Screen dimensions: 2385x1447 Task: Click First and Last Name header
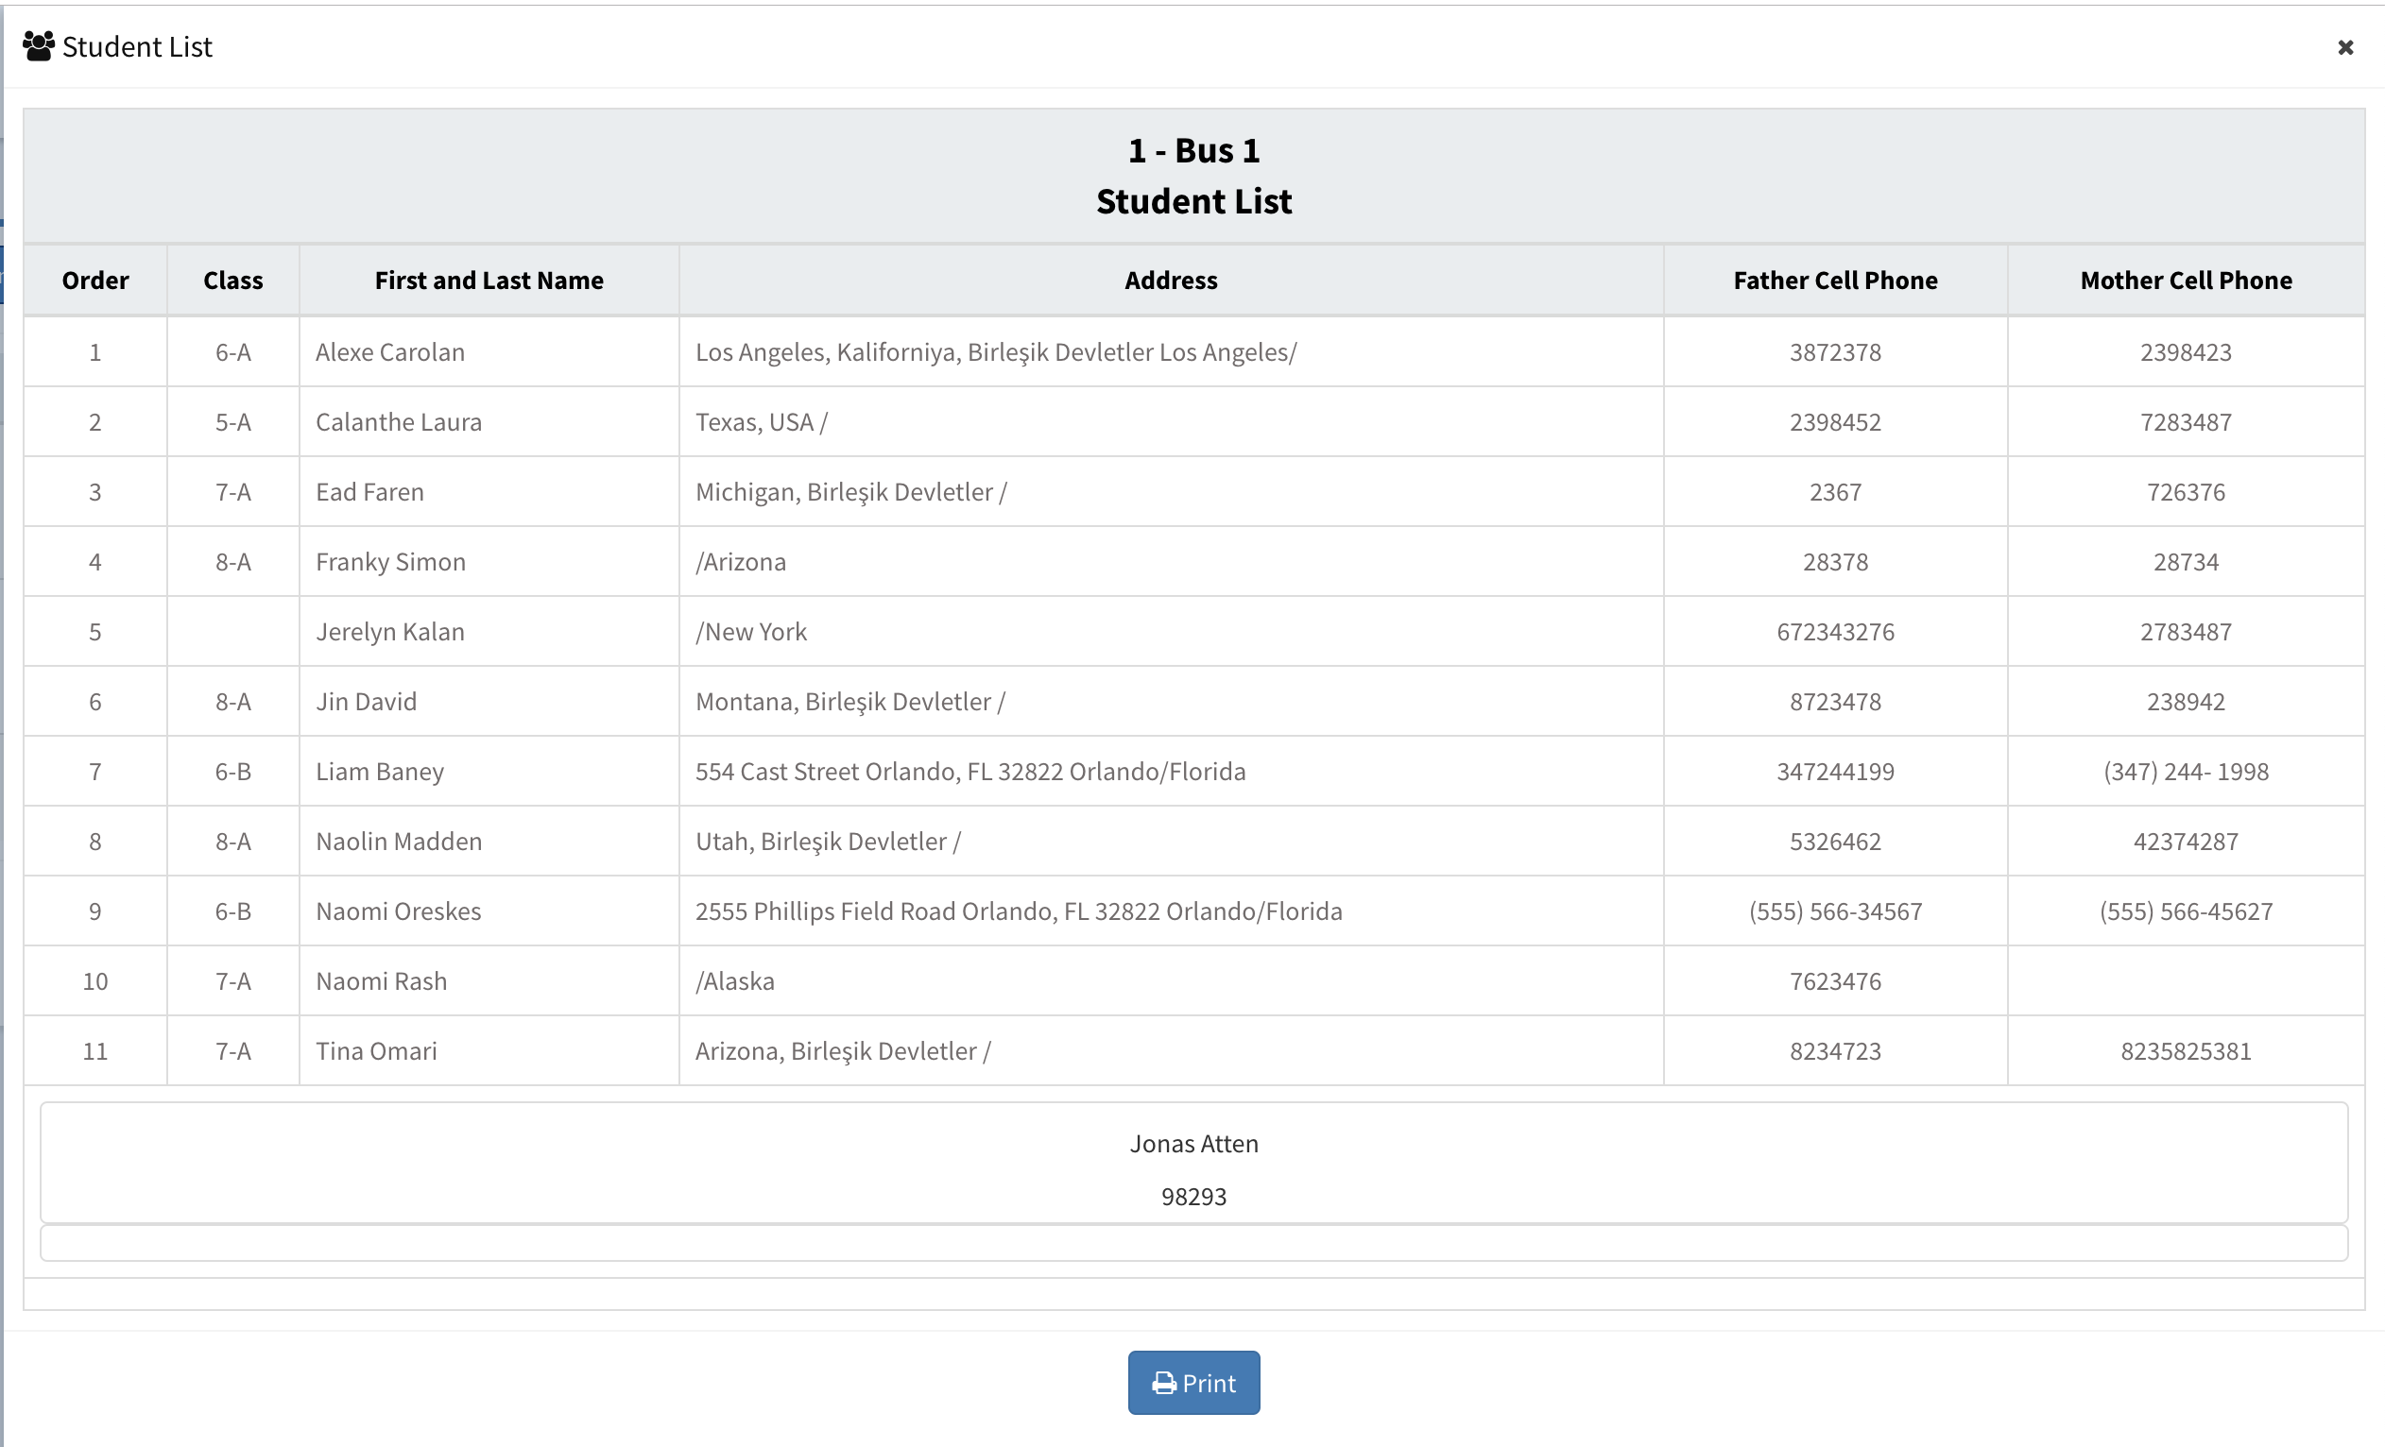click(x=489, y=281)
